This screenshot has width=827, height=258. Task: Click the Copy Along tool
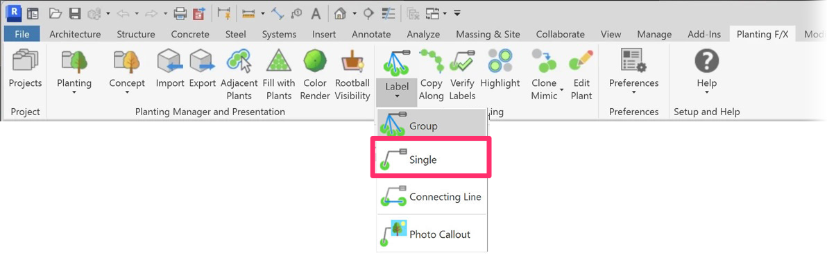point(431,75)
